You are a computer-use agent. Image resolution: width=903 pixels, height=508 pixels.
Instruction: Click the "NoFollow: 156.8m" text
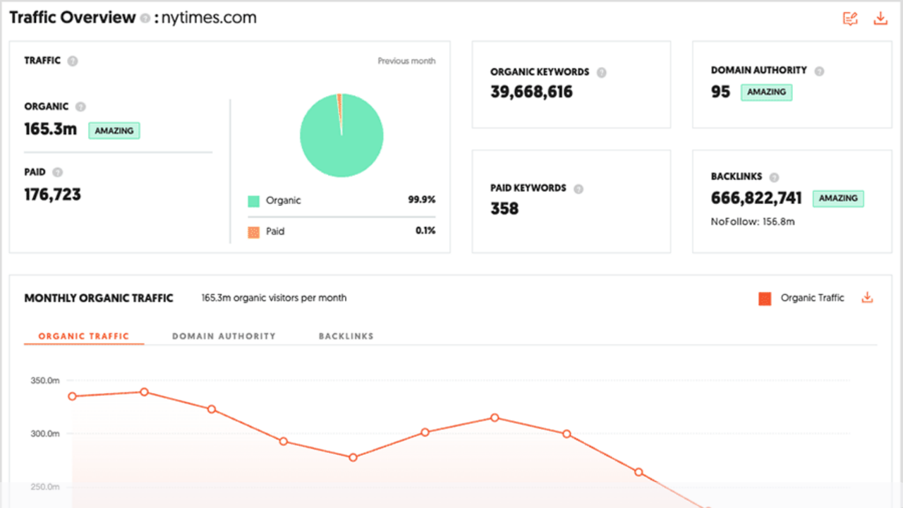coord(753,222)
